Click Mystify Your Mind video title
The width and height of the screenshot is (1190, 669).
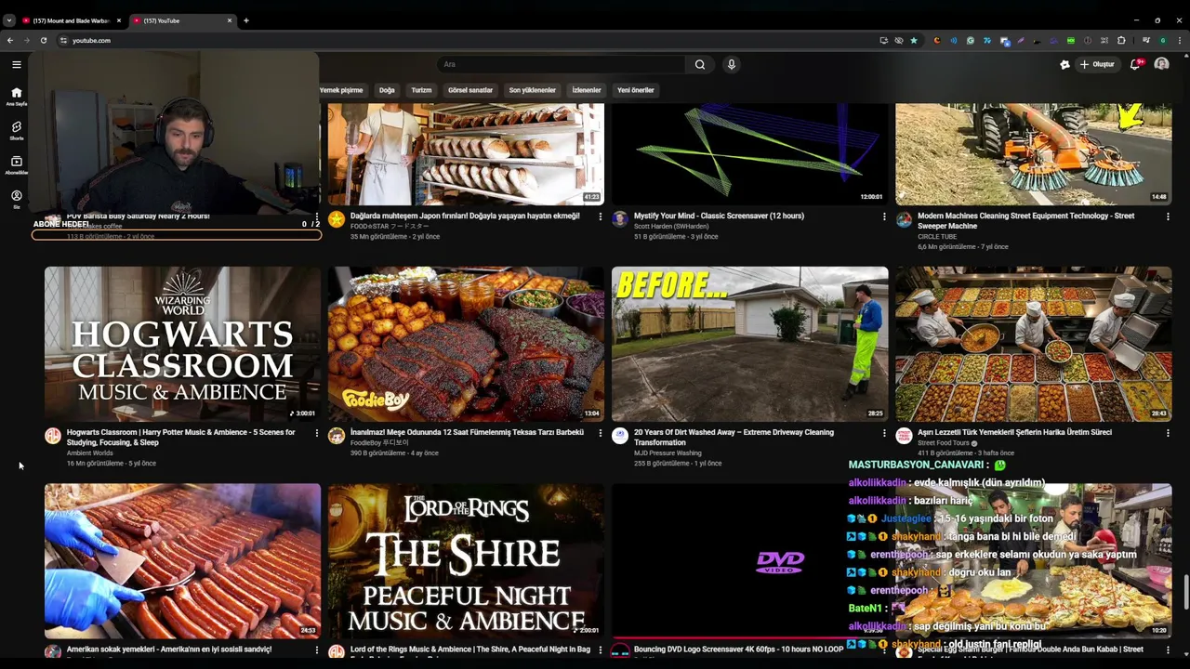coord(719,216)
